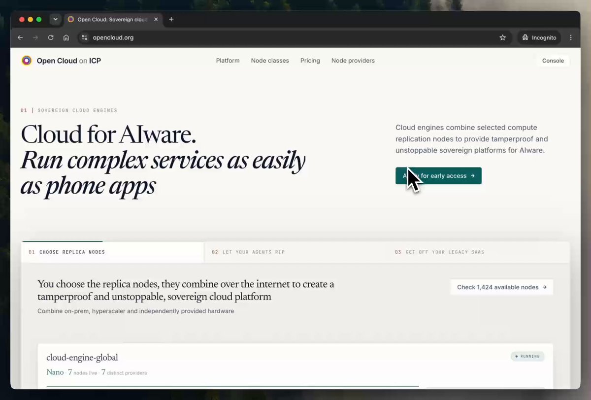
Task: Close the Open Cloud browser tab
Action: point(156,19)
